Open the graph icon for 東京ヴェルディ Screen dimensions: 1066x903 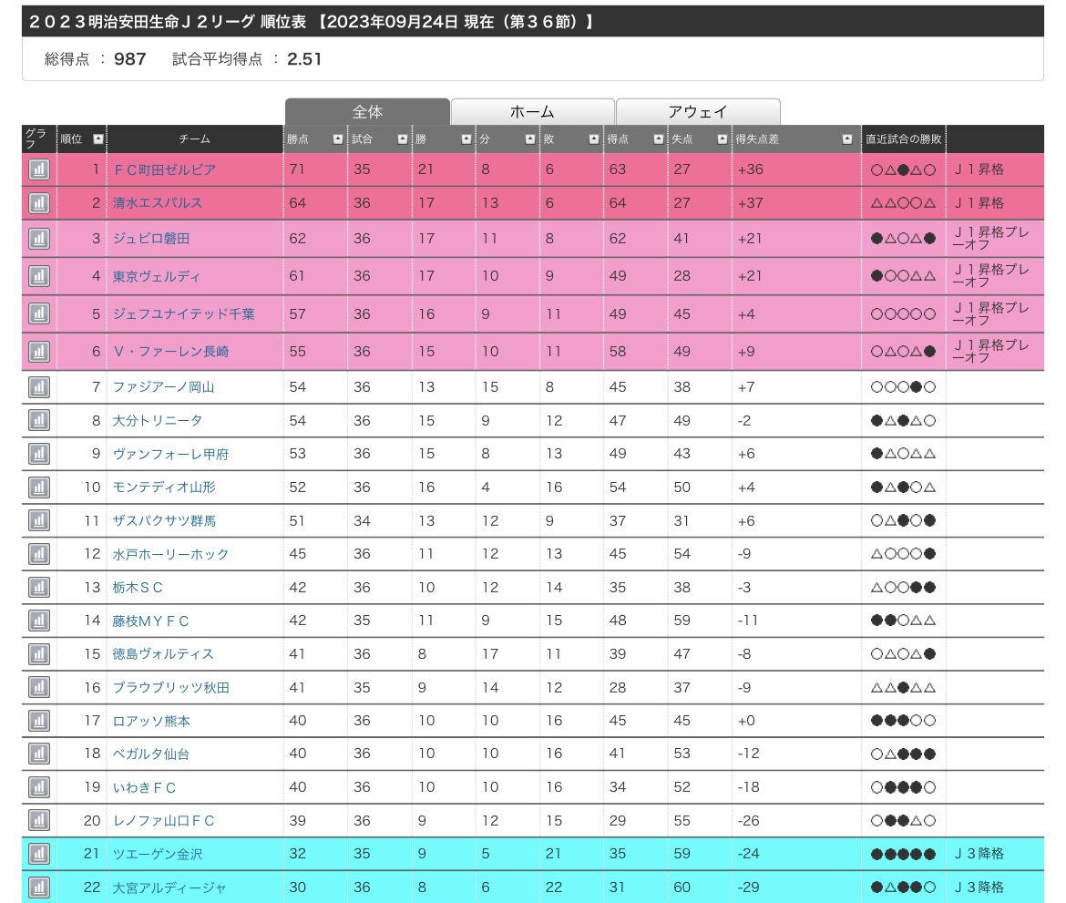(38, 276)
